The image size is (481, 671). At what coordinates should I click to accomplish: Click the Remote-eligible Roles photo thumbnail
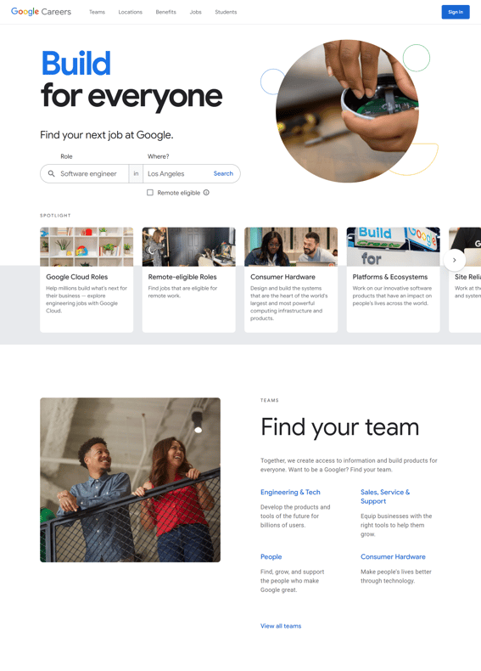(x=188, y=247)
